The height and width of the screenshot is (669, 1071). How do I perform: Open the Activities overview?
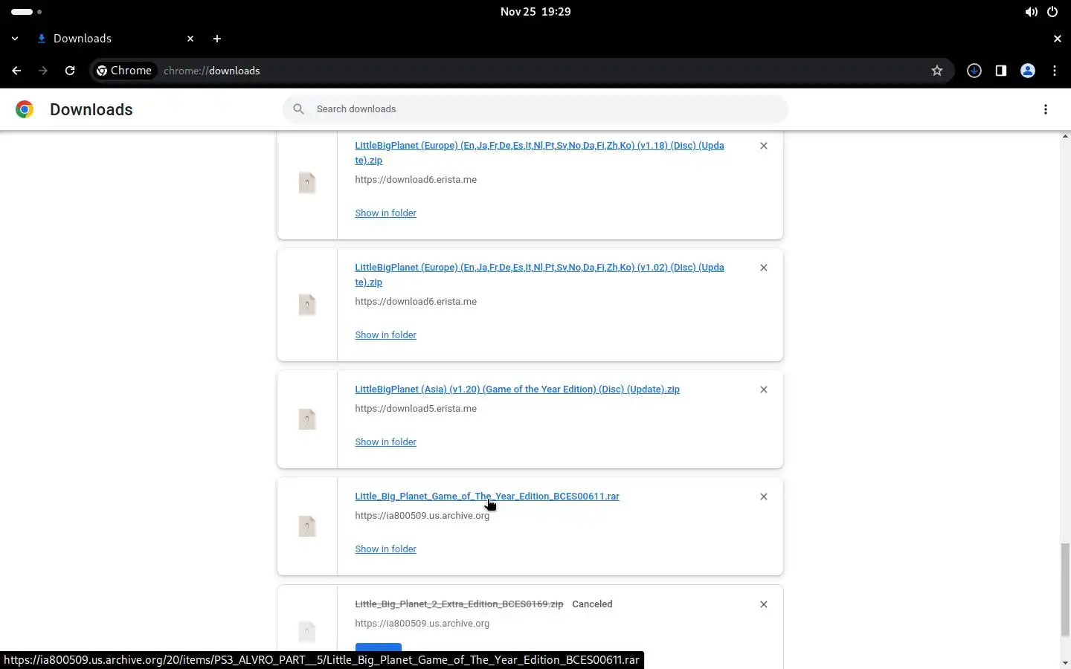(x=26, y=12)
